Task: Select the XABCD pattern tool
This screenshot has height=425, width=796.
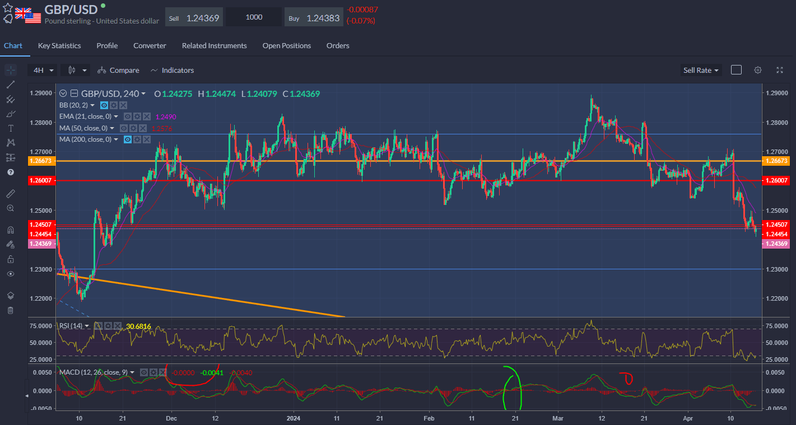Action: (10, 142)
